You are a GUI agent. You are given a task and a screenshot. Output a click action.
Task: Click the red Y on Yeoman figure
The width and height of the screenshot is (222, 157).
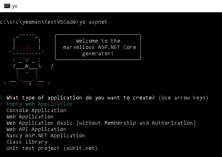42,85
